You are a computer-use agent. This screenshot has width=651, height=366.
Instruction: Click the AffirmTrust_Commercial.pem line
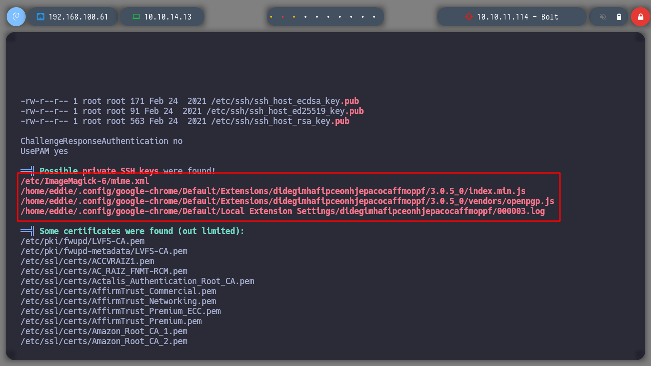pos(118,291)
